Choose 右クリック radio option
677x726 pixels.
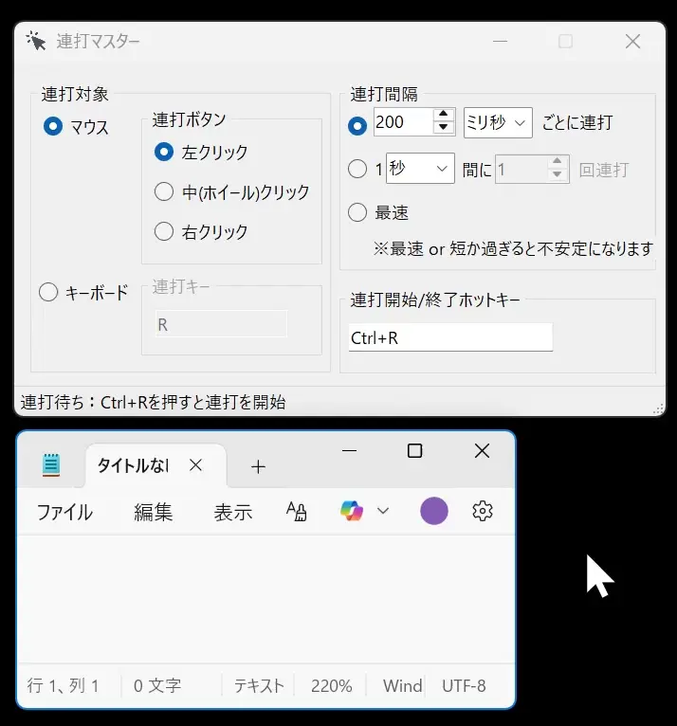tap(164, 231)
